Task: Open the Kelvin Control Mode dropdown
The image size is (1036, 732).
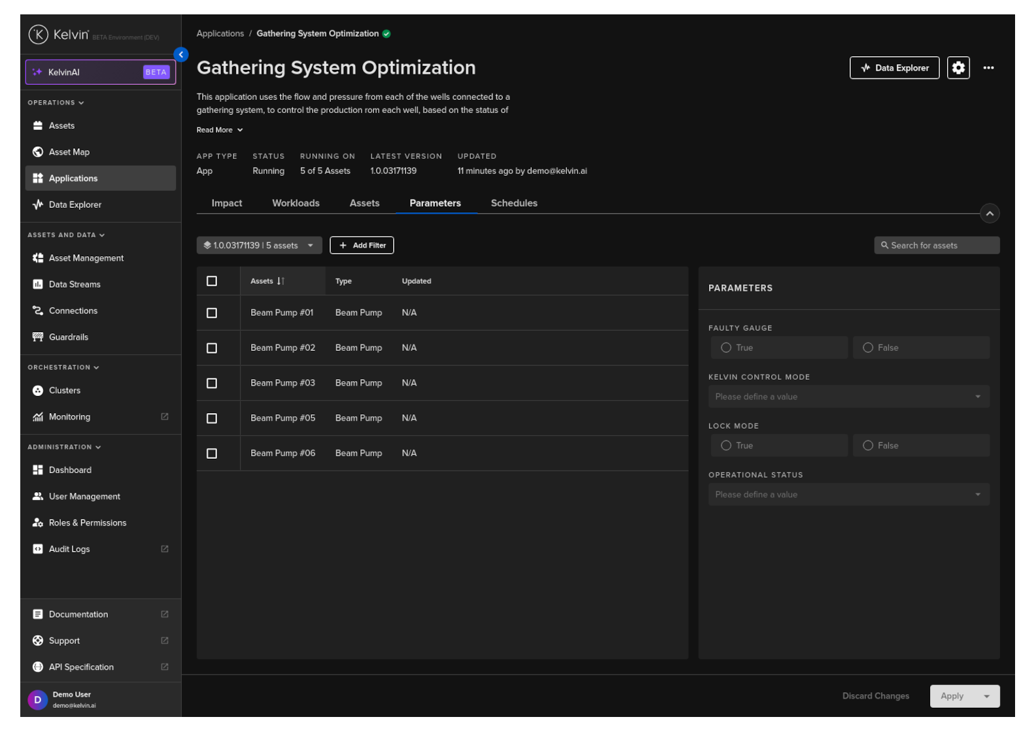Action: click(848, 397)
